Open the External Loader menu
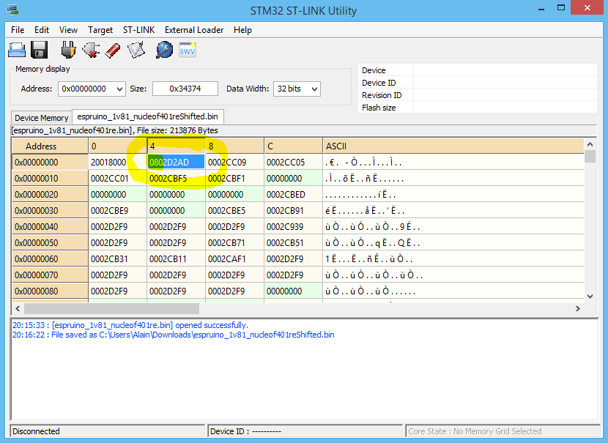608x443 pixels. pyautogui.click(x=194, y=30)
